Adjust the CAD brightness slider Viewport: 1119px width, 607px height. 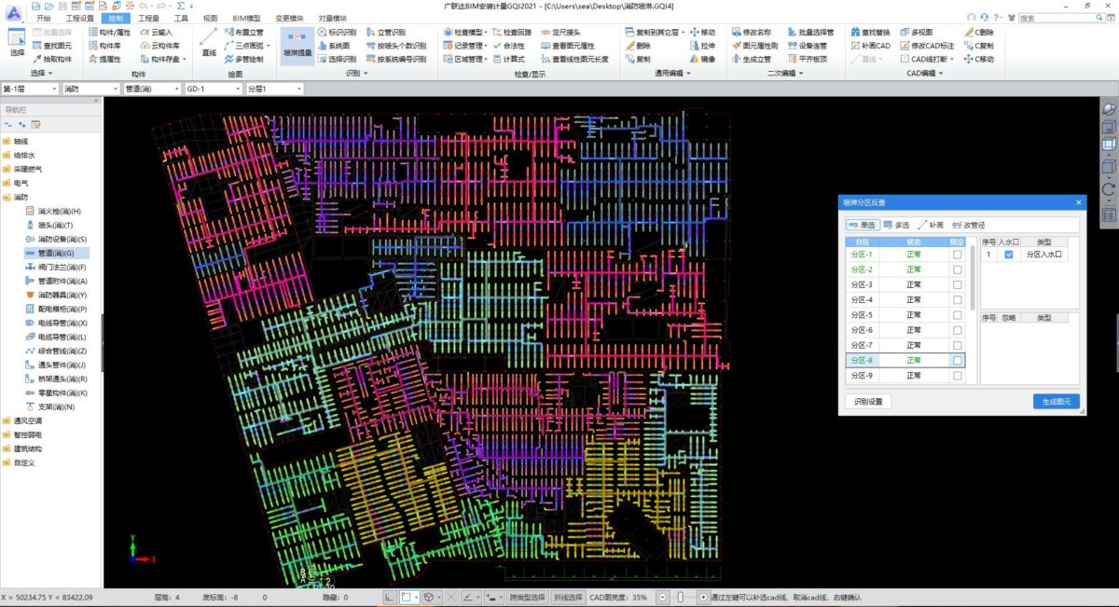[682, 597]
